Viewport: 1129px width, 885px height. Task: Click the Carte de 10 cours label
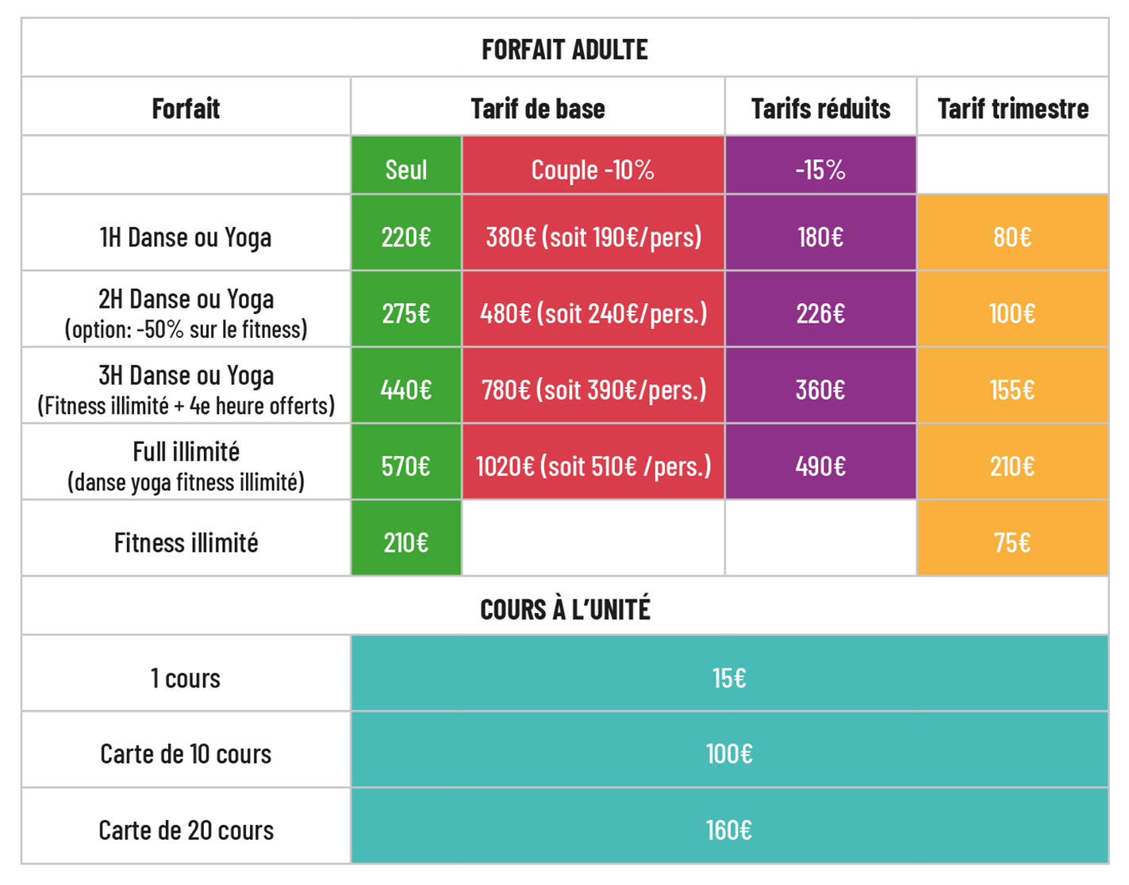point(186,753)
